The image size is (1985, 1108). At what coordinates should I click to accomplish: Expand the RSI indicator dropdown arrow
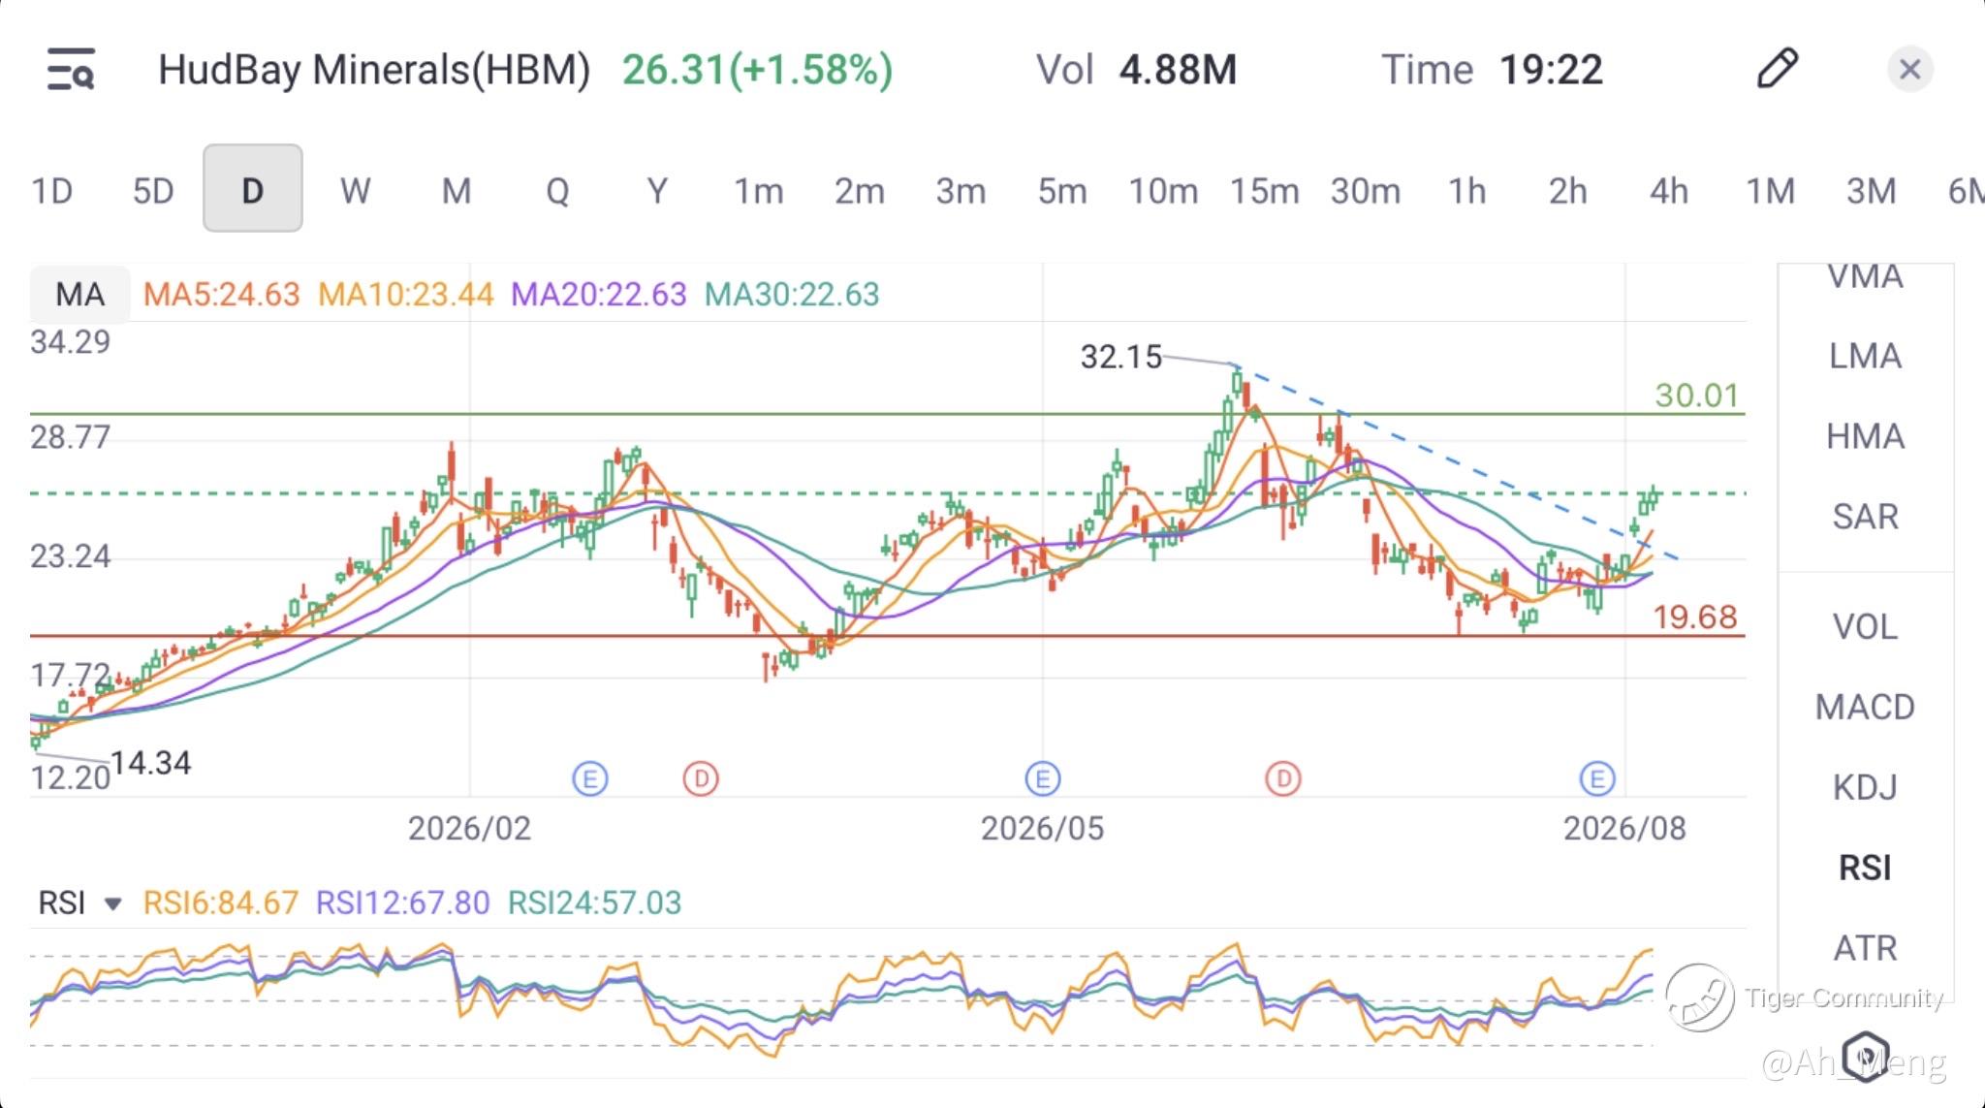coord(113,903)
